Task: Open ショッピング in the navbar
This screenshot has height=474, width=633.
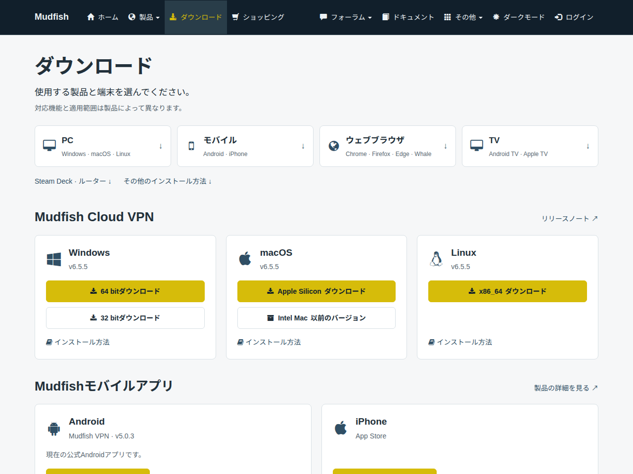Action: coord(258,17)
